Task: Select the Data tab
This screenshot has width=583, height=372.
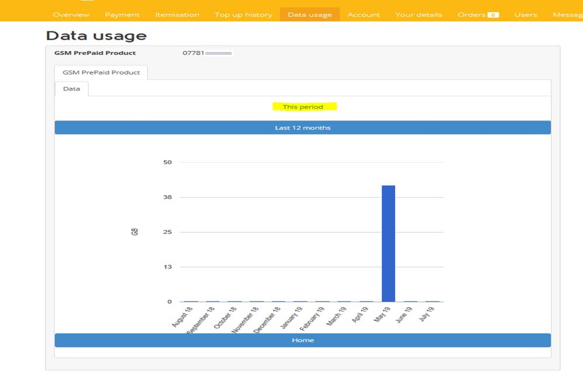Action: (72, 89)
